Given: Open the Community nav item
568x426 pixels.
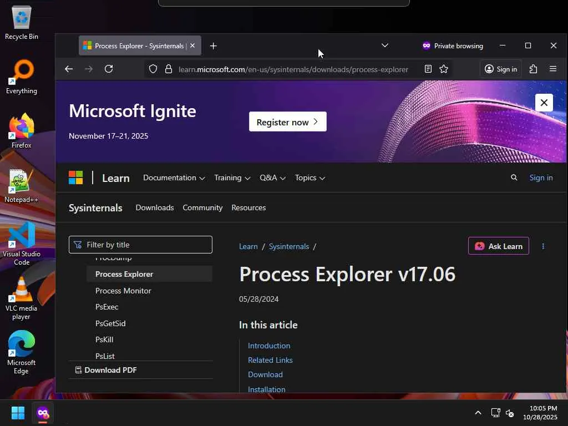Looking at the screenshot, I should [202, 207].
